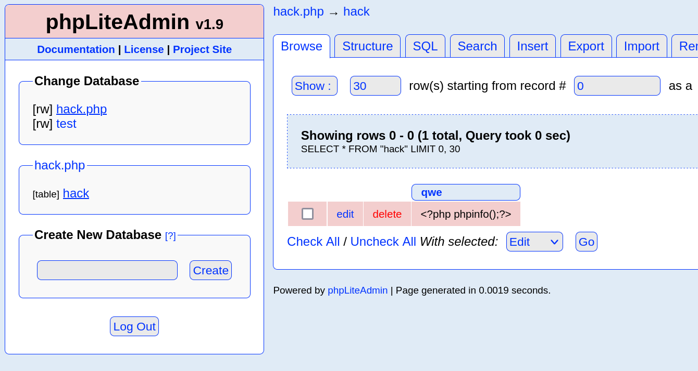Open the hack table in sidebar
Image resolution: width=698 pixels, height=371 pixels.
tap(76, 193)
